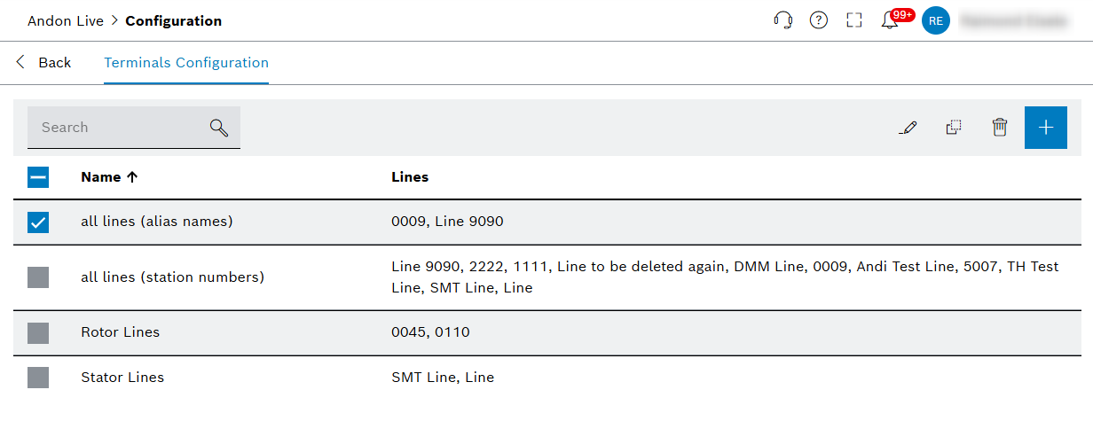
Task: Click the headset support icon
Action: [782, 20]
